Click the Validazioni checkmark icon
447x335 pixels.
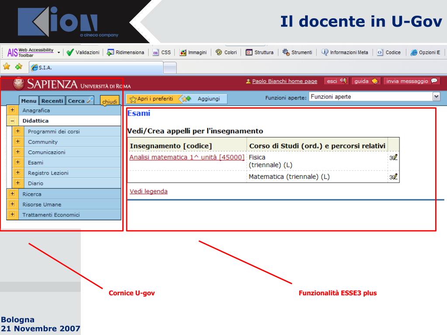70,52
